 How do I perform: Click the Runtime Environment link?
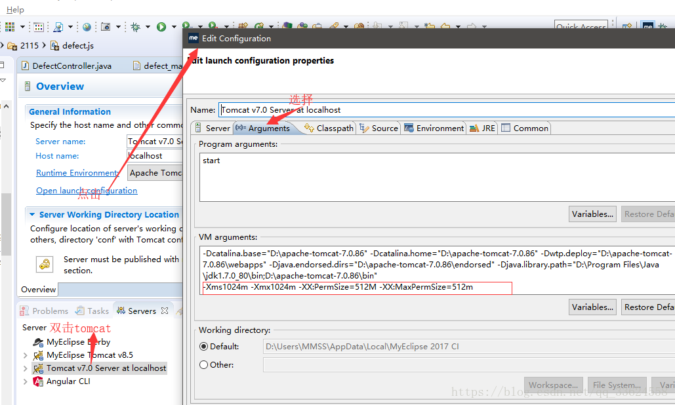pyautogui.click(x=77, y=173)
